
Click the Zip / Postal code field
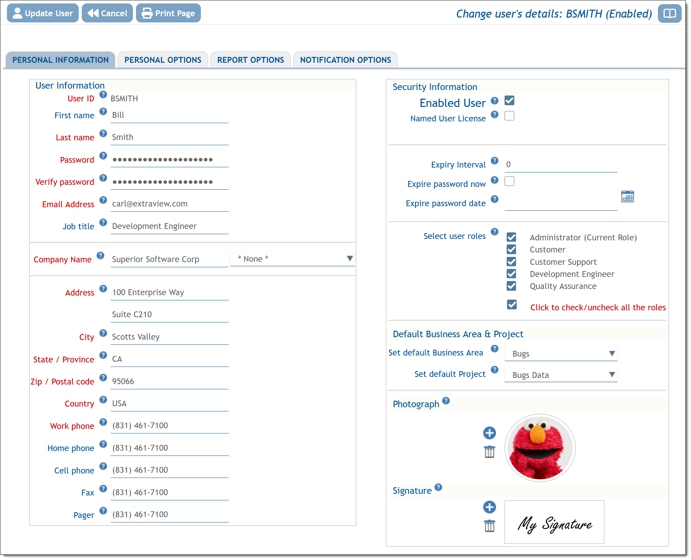point(169,382)
